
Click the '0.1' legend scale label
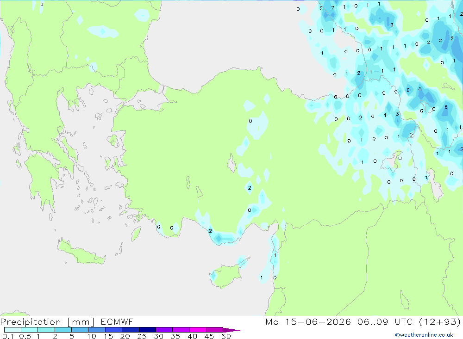click(8, 336)
